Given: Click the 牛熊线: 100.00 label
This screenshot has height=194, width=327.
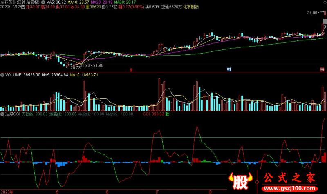Looking at the screenshot, I should tap(91, 114).
